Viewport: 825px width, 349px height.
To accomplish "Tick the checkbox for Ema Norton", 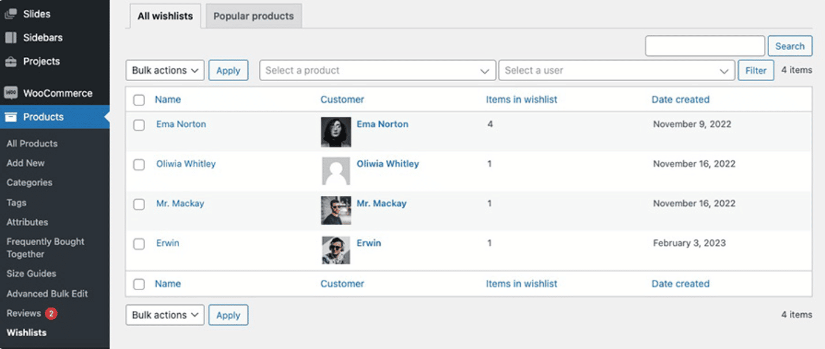I will [x=139, y=125].
